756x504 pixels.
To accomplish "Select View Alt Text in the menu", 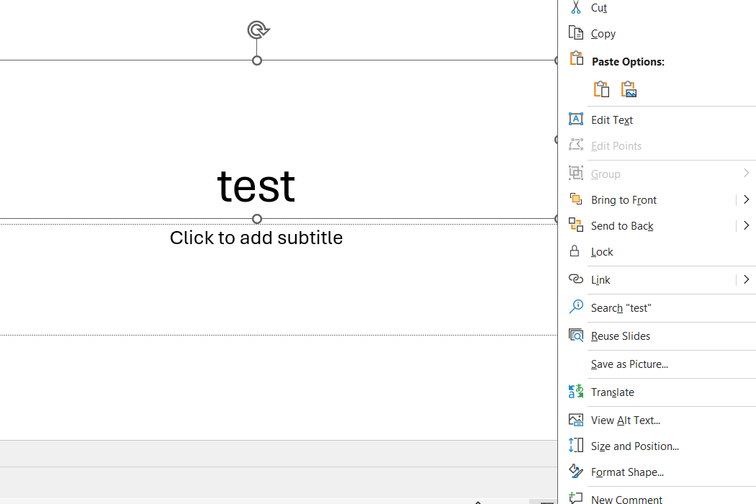I will pyautogui.click(x=625, y=420).
